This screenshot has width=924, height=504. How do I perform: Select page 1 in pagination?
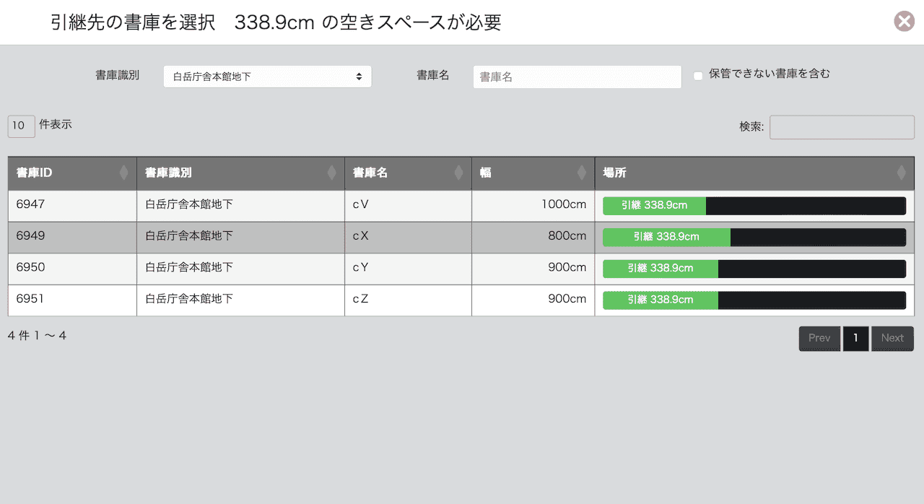coord(855,338)
